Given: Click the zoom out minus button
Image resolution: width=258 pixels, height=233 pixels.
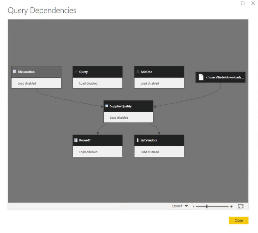Looking at the screenshot, I should [194, 206].
